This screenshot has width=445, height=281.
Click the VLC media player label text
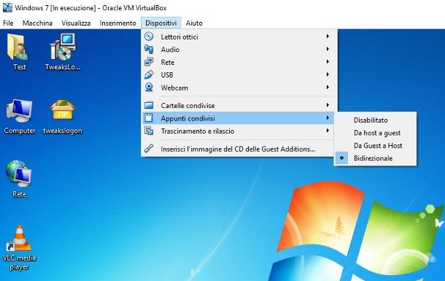coord(19,262)
